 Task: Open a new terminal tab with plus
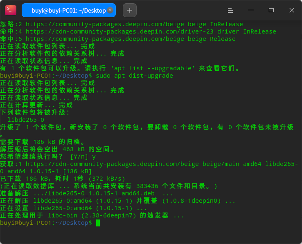click(x=130, y=10)
